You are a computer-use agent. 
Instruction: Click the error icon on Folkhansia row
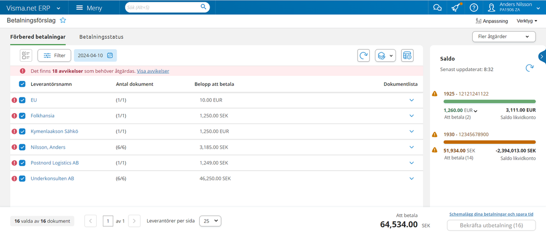click(14, 116)
